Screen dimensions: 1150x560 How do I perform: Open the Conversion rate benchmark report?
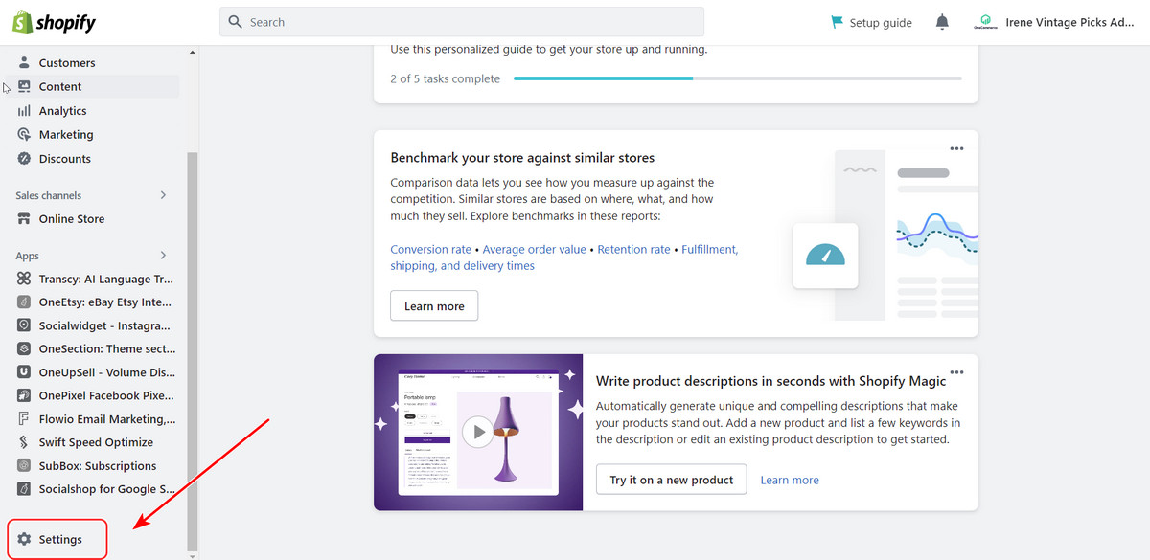[x=431, y=250]
